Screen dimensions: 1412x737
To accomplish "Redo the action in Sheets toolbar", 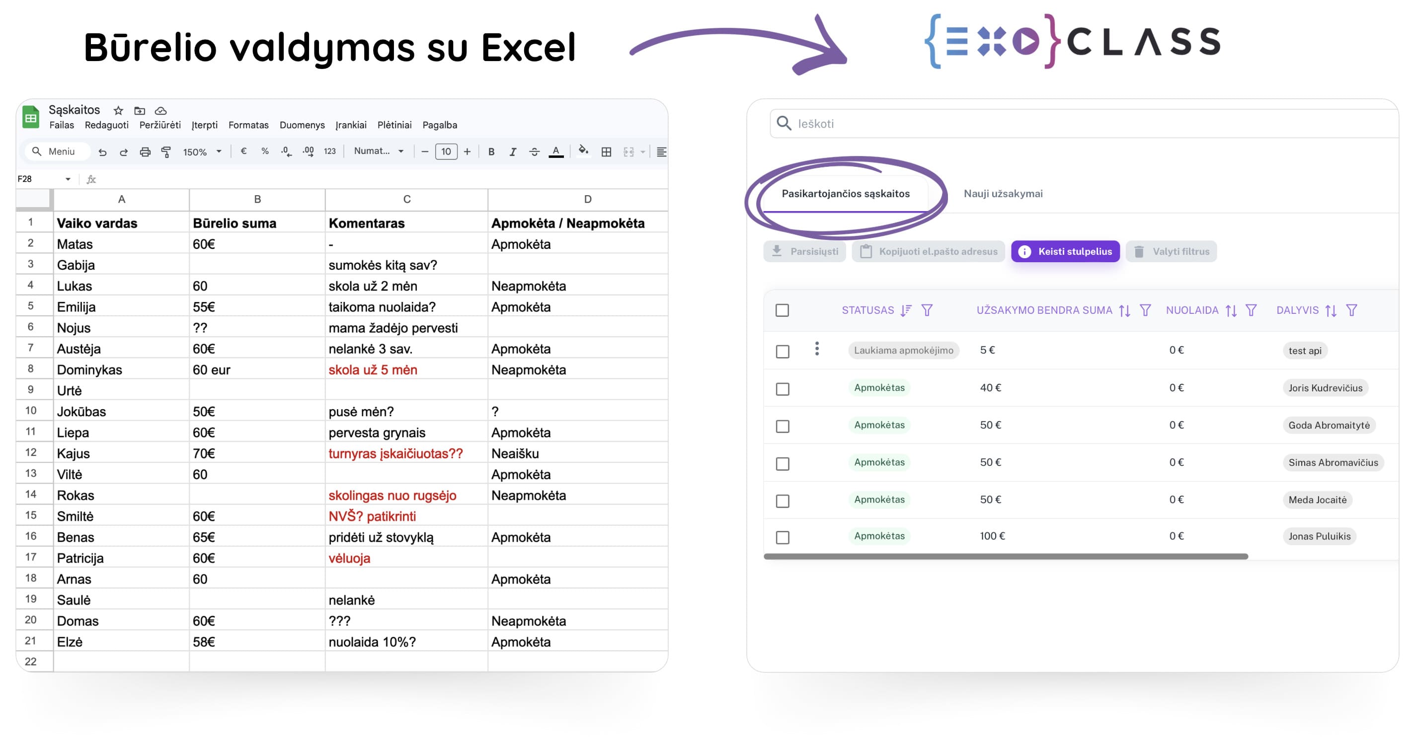I will (124, 152).
